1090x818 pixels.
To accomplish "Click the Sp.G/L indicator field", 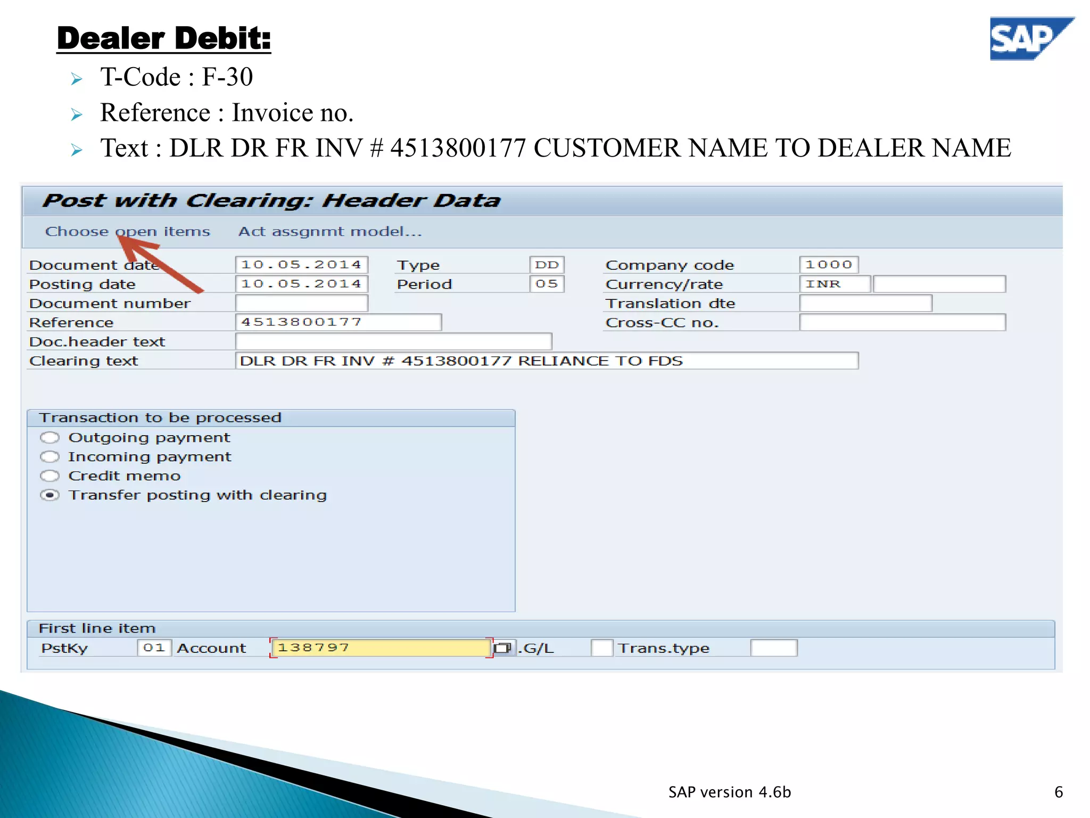I will click(602, 648).
